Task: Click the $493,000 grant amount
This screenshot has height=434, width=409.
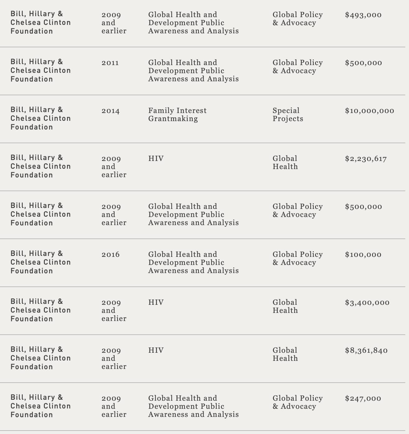Action: pos(363,15)
